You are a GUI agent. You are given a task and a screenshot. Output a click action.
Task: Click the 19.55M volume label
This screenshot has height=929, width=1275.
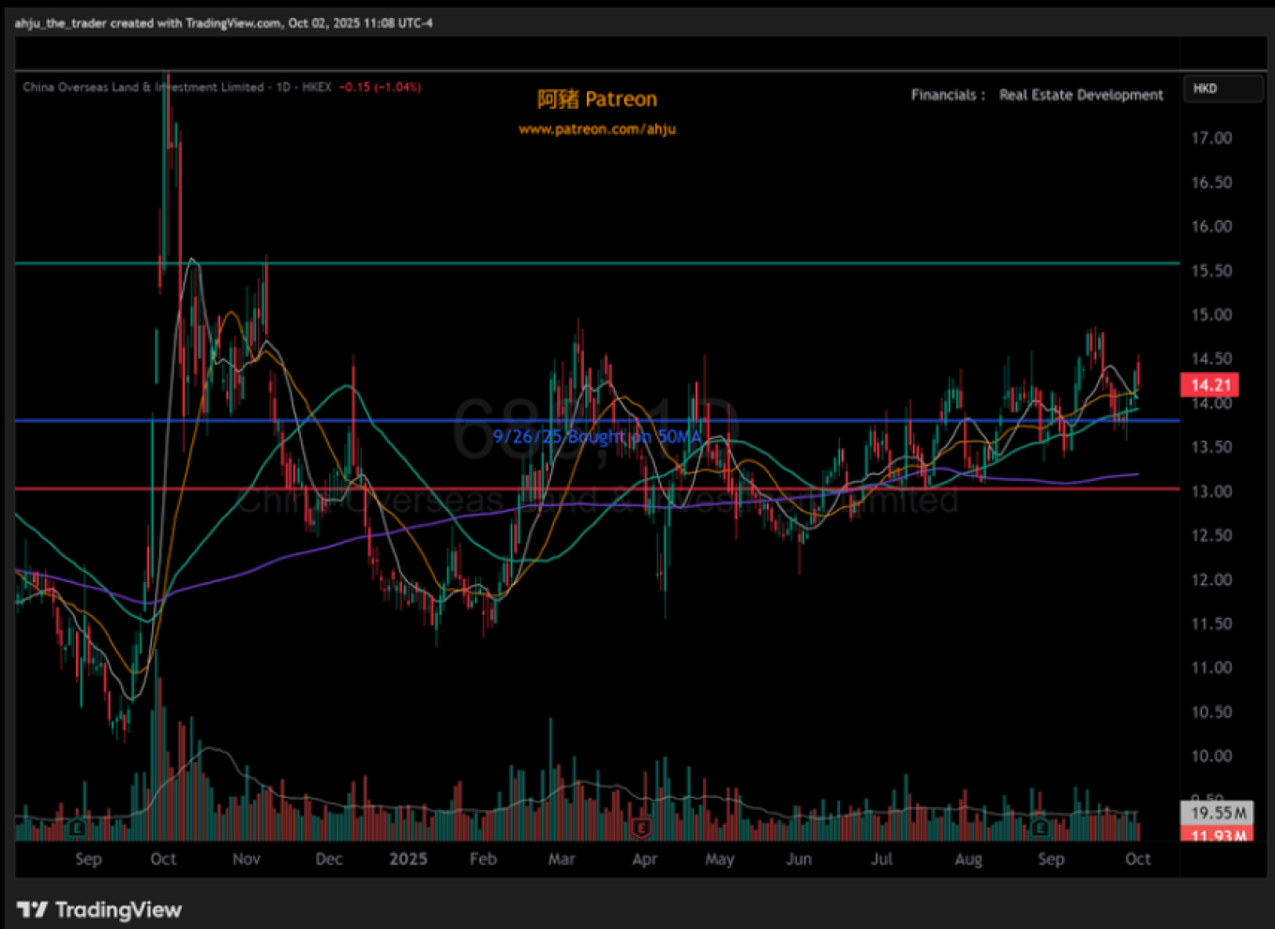[1218, 813]
